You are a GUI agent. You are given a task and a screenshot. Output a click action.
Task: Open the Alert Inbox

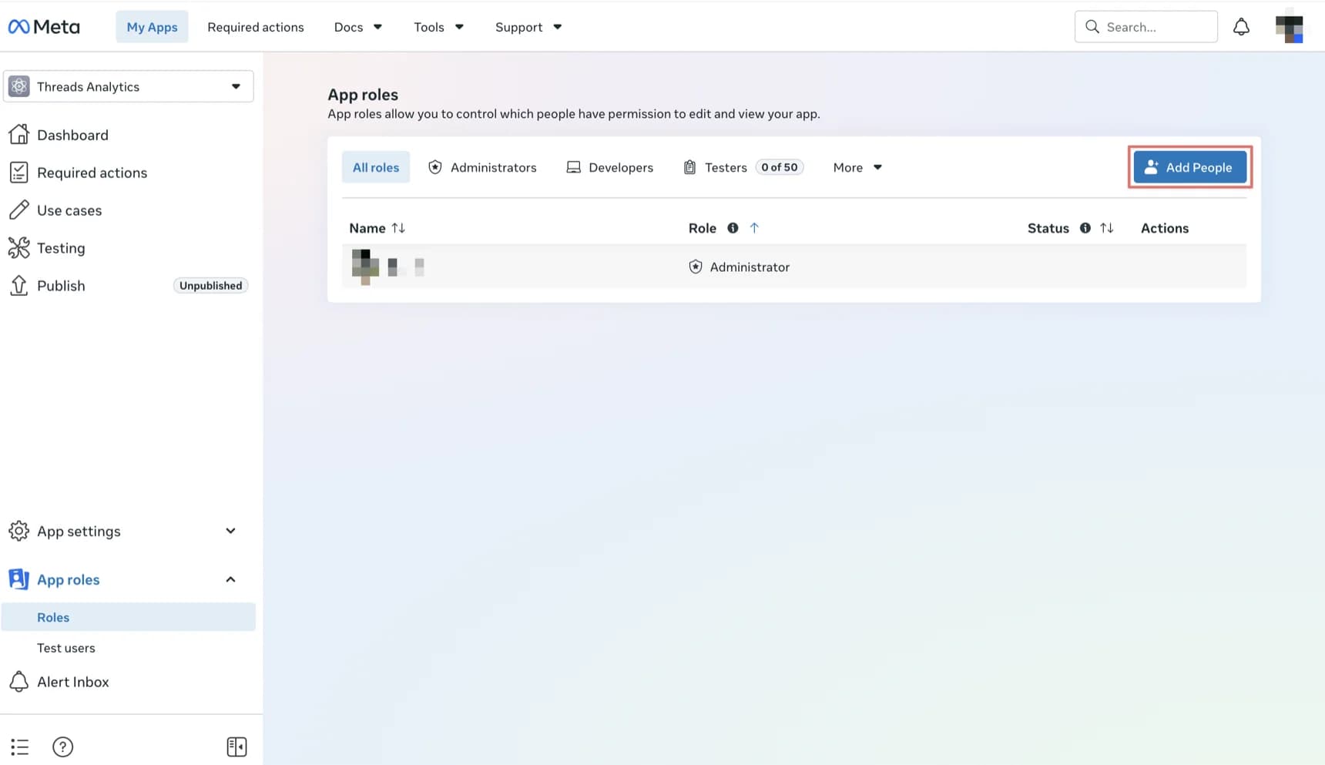(73, 682)
